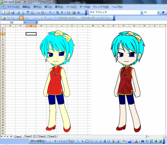Open the Undo history dropdown arrow
This screenshot has height=145, width=167.
tap(53, 12)
